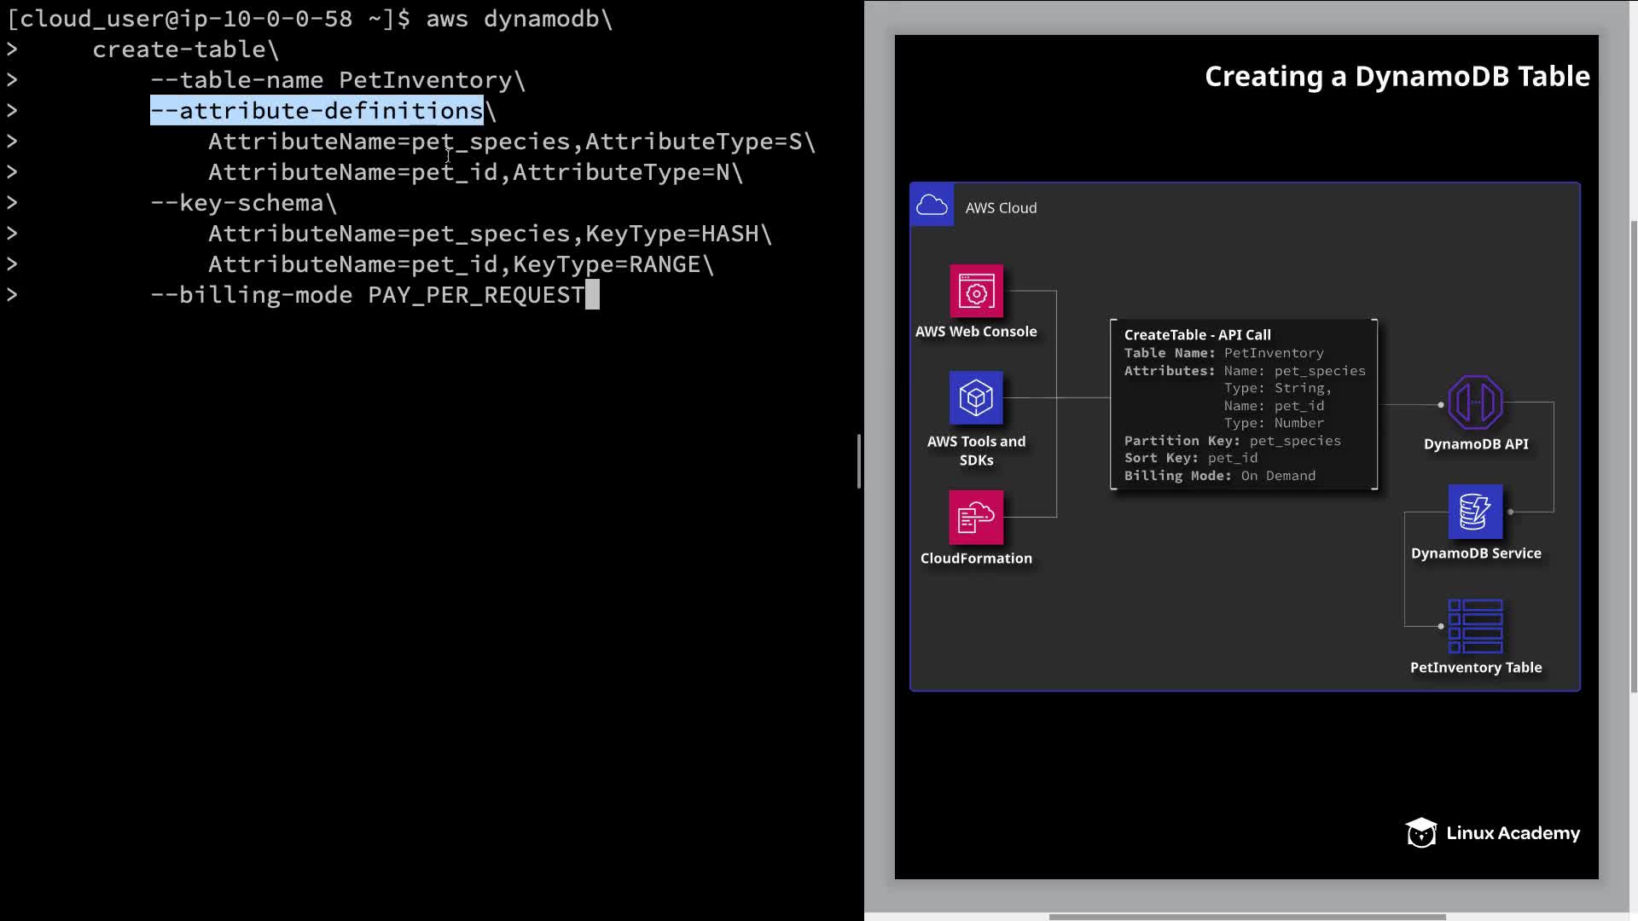The height and width of the screenshot is (921, 1638).
Task: Click the create-table command line
Action: click(x=185, y=49)
